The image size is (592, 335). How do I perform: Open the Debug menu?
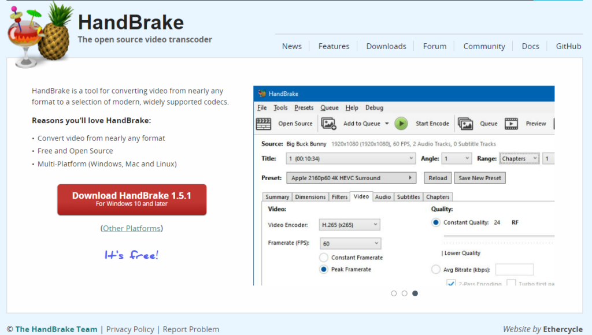[374, 107]
